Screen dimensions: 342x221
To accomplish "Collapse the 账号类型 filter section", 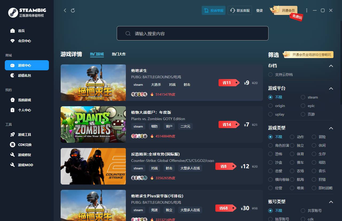I will 331,202.
